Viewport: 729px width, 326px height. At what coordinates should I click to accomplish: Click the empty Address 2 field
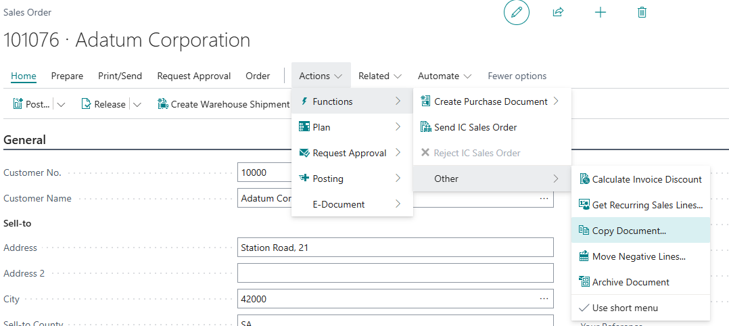tap(395, 273)
